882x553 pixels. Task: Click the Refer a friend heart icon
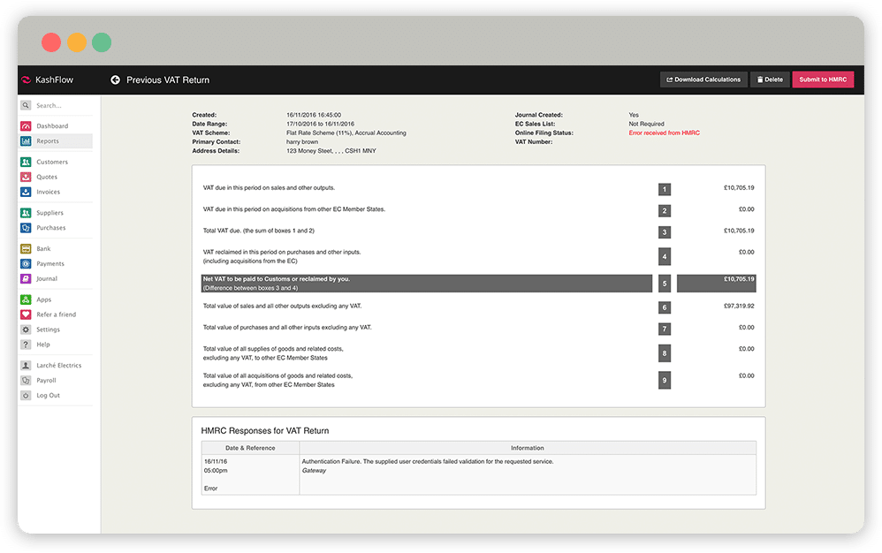[26, 314]
